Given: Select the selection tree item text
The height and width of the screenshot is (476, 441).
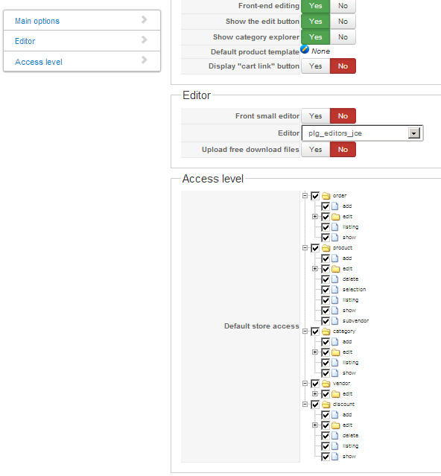Looking at the screenshot, I should point(354,290).
